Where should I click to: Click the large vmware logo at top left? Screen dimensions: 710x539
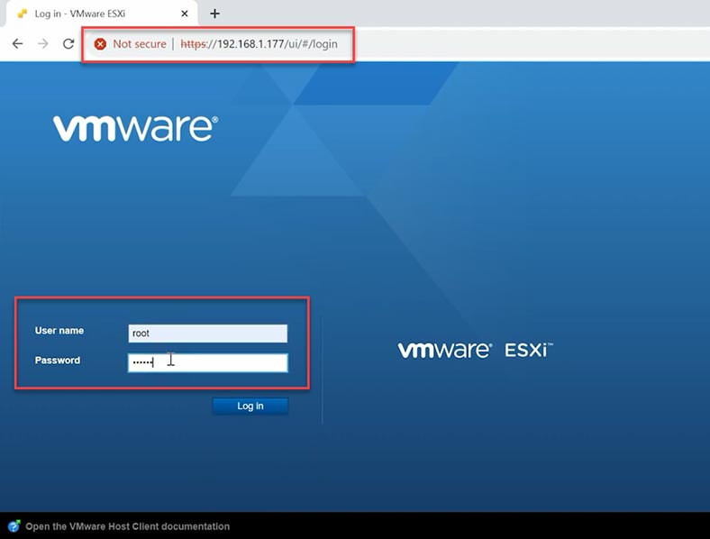135,128
